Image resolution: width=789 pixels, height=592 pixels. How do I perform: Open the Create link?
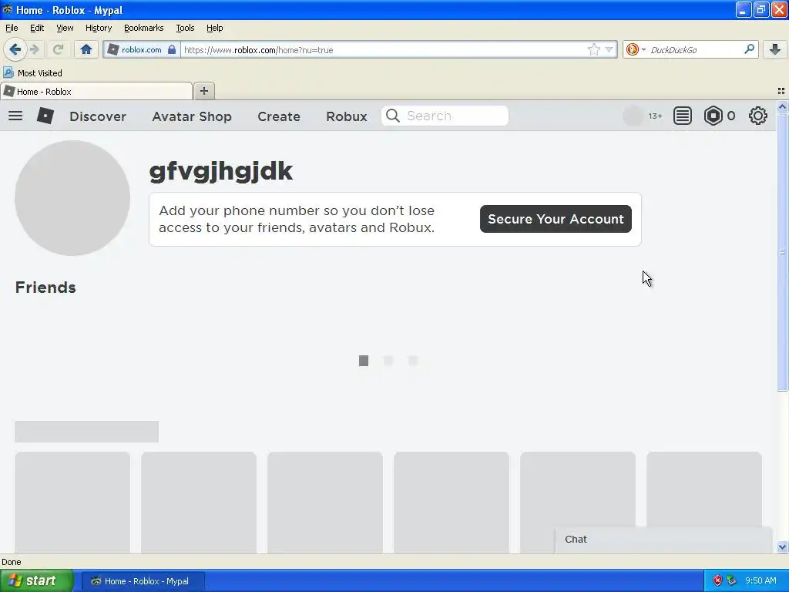pyautogui.click(x=279, y=116)
